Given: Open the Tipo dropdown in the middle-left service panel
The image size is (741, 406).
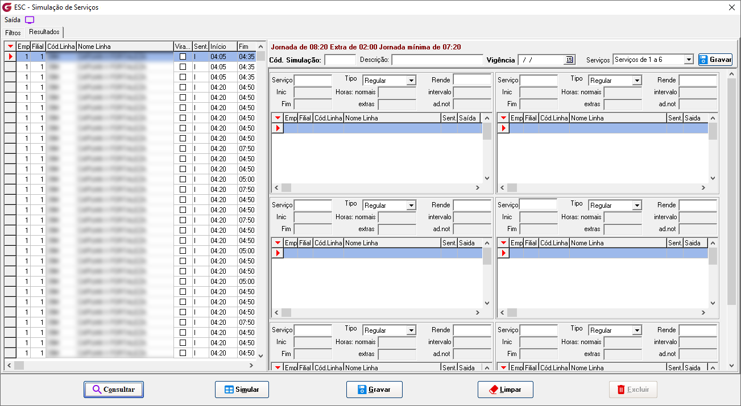Looking at the screenshot, I should tap(411, 206).
